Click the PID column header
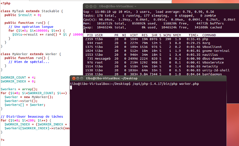The height and width of the screenshot is (146, 239). point(90,35)
